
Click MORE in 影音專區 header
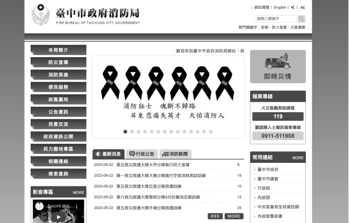pos(78,192)
